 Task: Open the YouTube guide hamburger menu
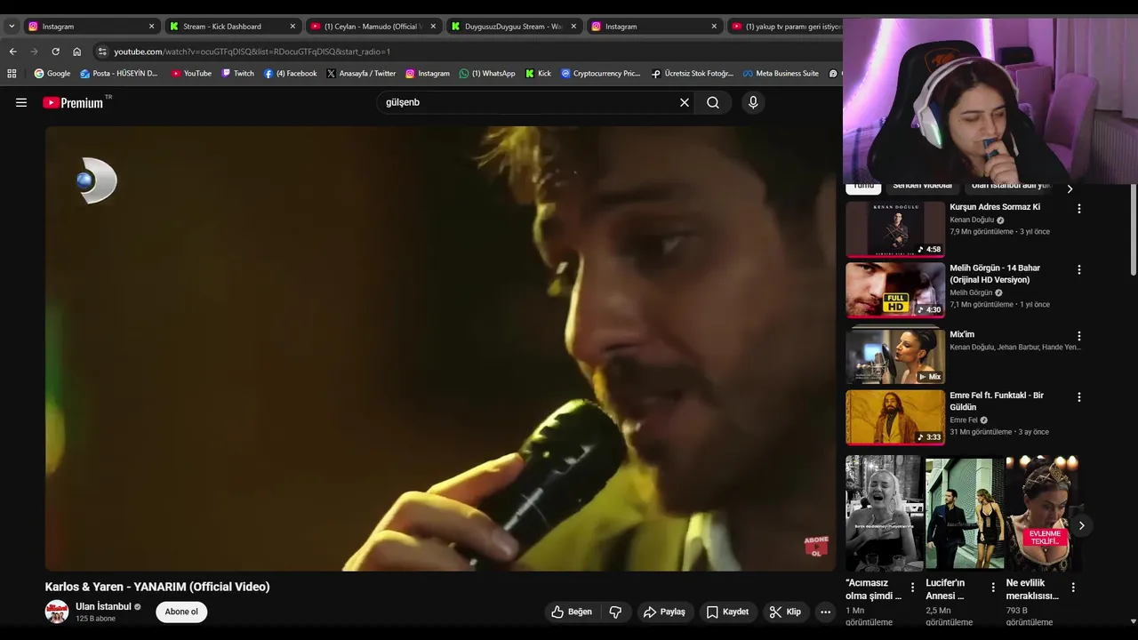pos(21,102)
